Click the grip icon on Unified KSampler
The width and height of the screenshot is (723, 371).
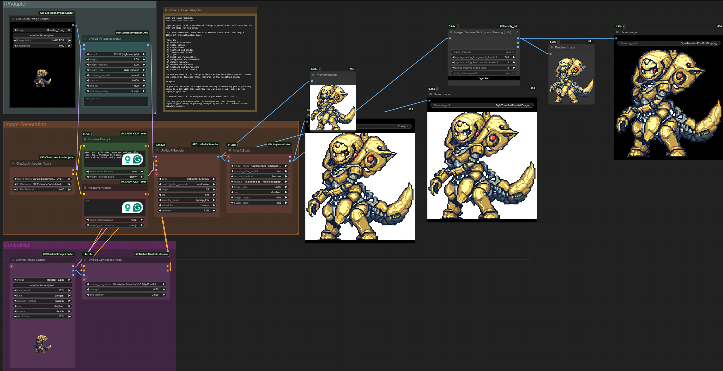(x=157, y=151)
